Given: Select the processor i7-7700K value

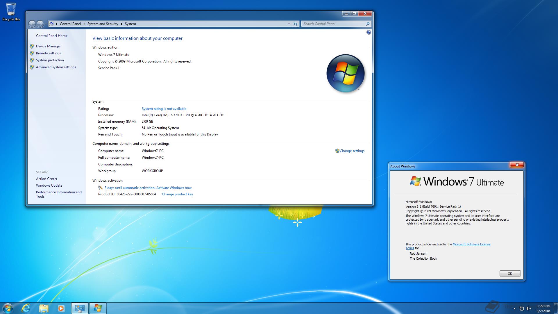Looking at the screenshot, I should (x=183, y=115).
